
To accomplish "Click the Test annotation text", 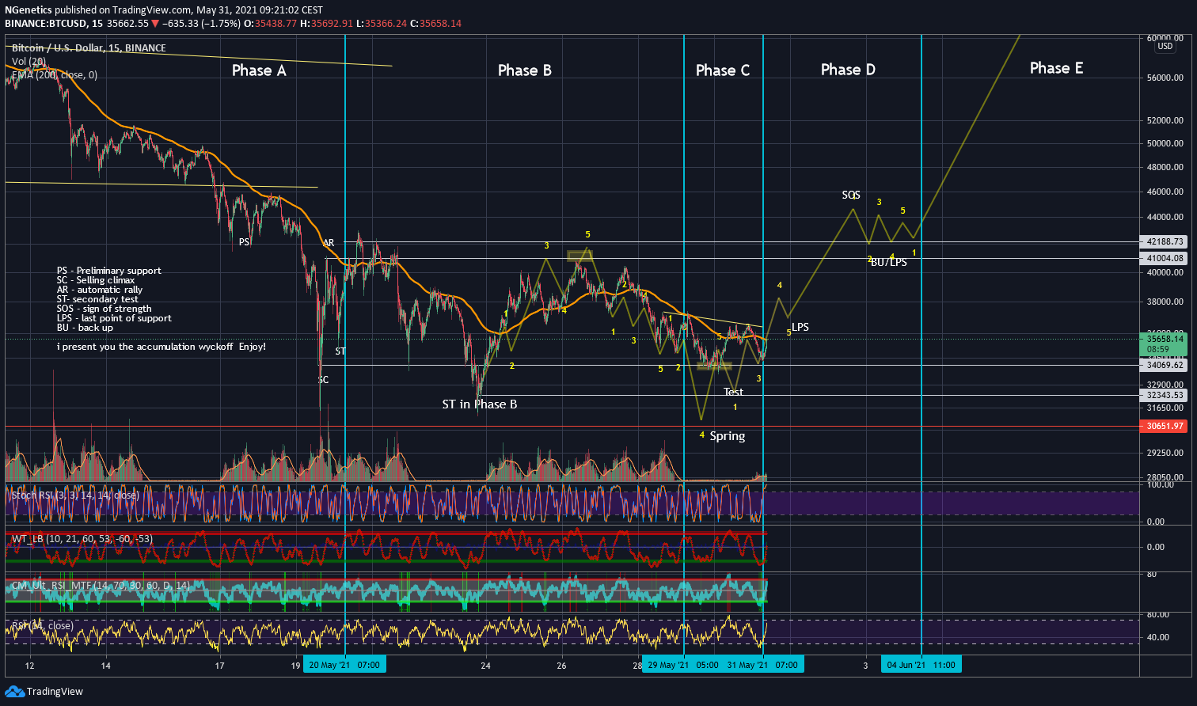I will pos(734,392).
